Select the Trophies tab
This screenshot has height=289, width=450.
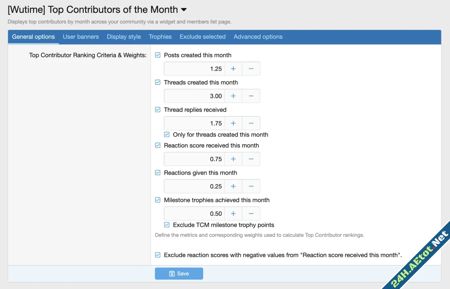point(160,37)
